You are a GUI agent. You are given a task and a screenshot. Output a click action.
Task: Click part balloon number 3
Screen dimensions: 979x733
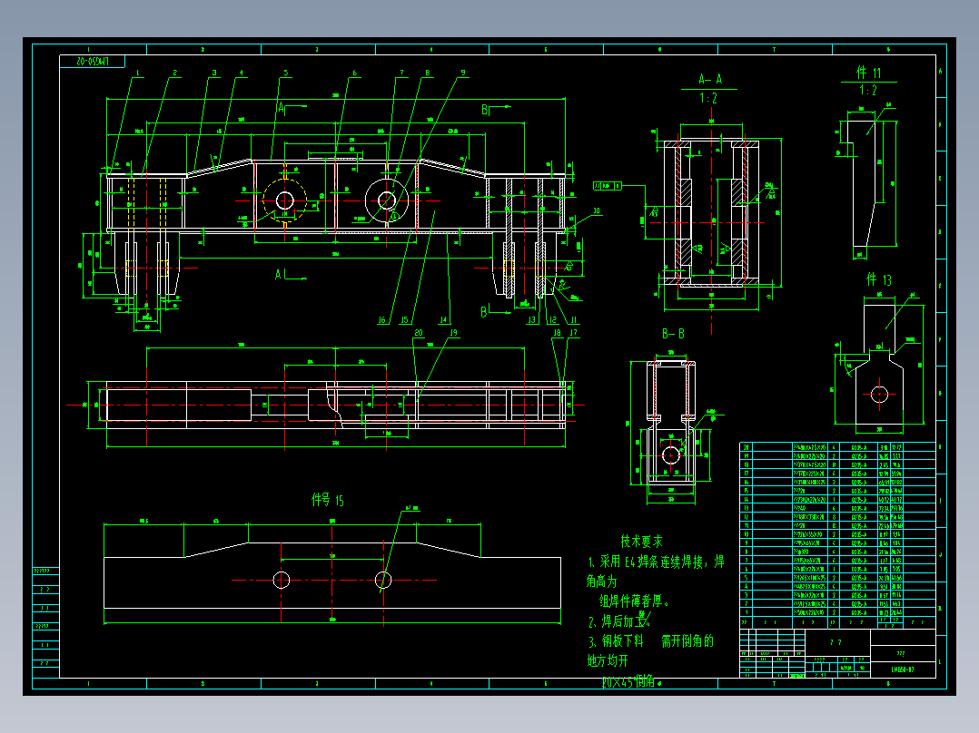214,73
